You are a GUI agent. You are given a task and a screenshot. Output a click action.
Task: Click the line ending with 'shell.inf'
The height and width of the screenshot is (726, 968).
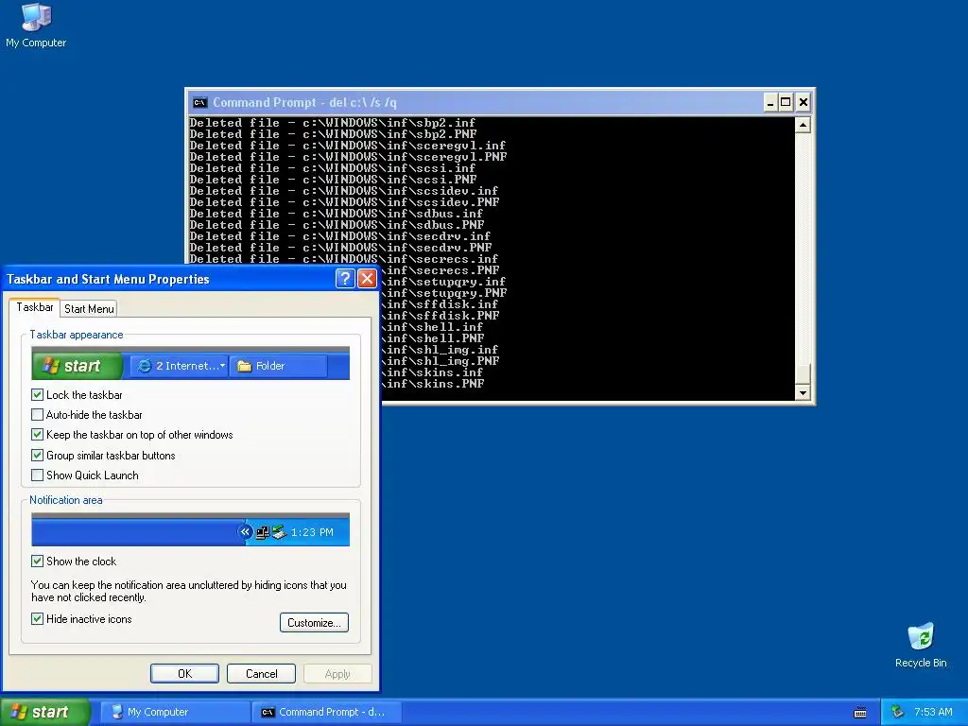[432, 327]
